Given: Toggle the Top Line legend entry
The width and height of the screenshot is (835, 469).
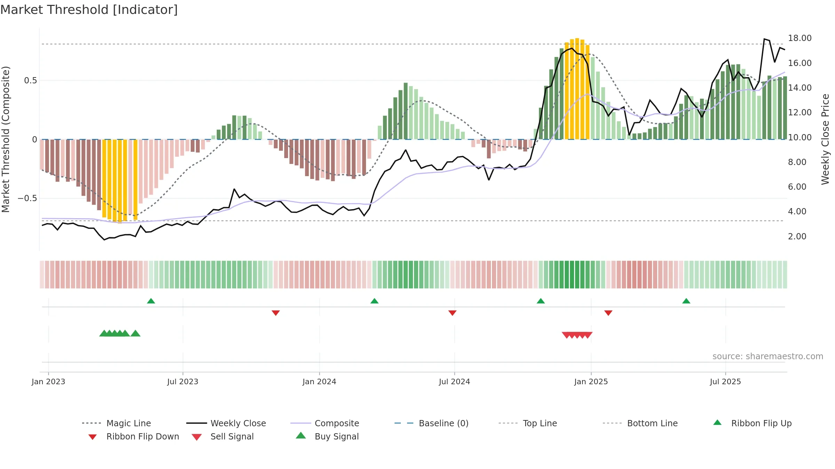Looking at the screenshot, I should [x=528, y=423].
